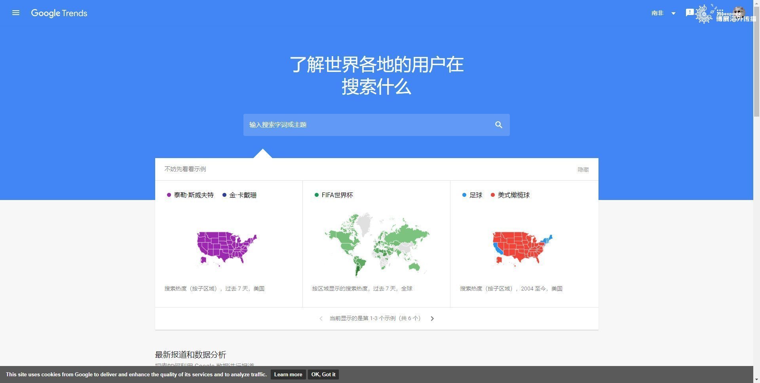
Task: Click 不妨先看看示例 heading text
Action: click(x=185, y=169)
